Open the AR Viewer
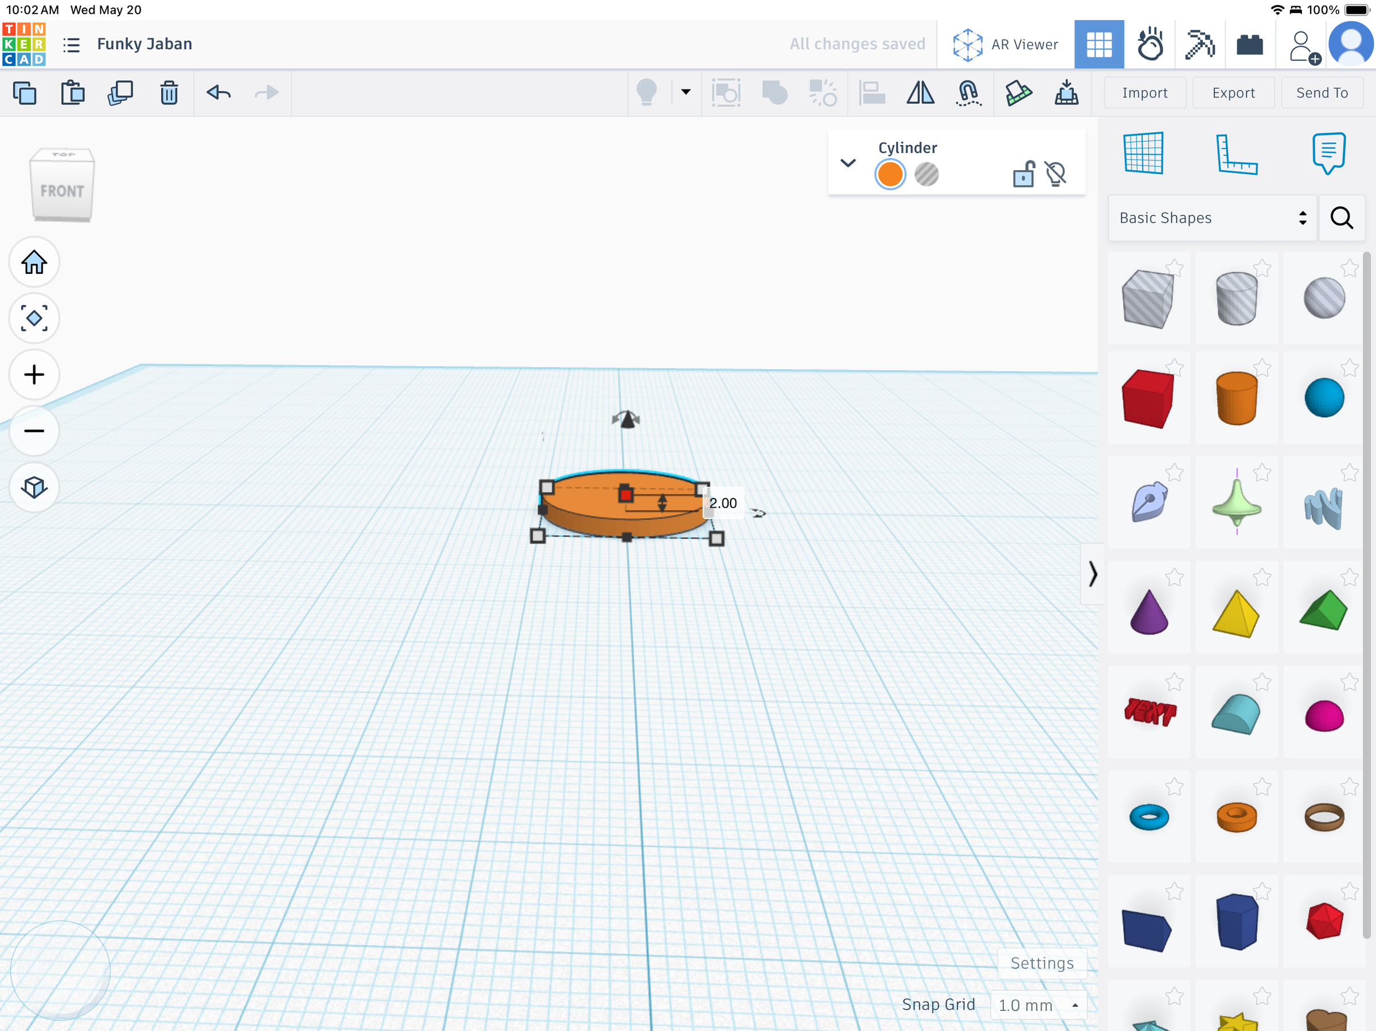 click(1004, 45)
